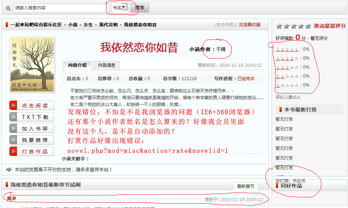This screenshot has width=348, height=208.
Task: Click the 打赏作品 button
Action: click(x=32, y=152)
